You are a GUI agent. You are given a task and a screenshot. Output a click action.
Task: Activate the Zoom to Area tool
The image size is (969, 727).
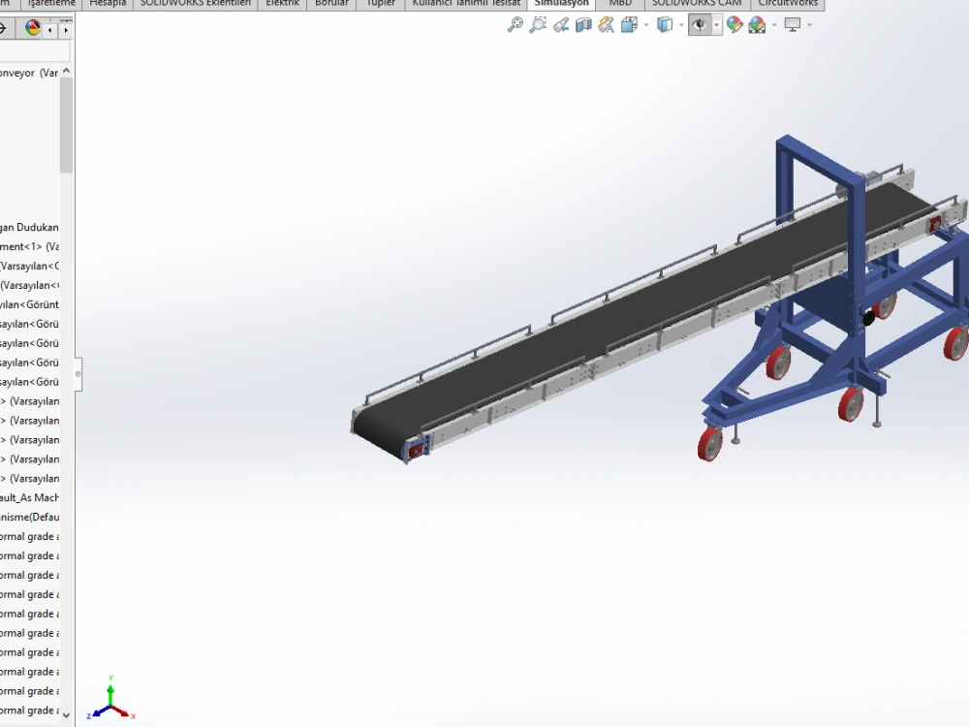pyautogui.click(x=539, y=24)
